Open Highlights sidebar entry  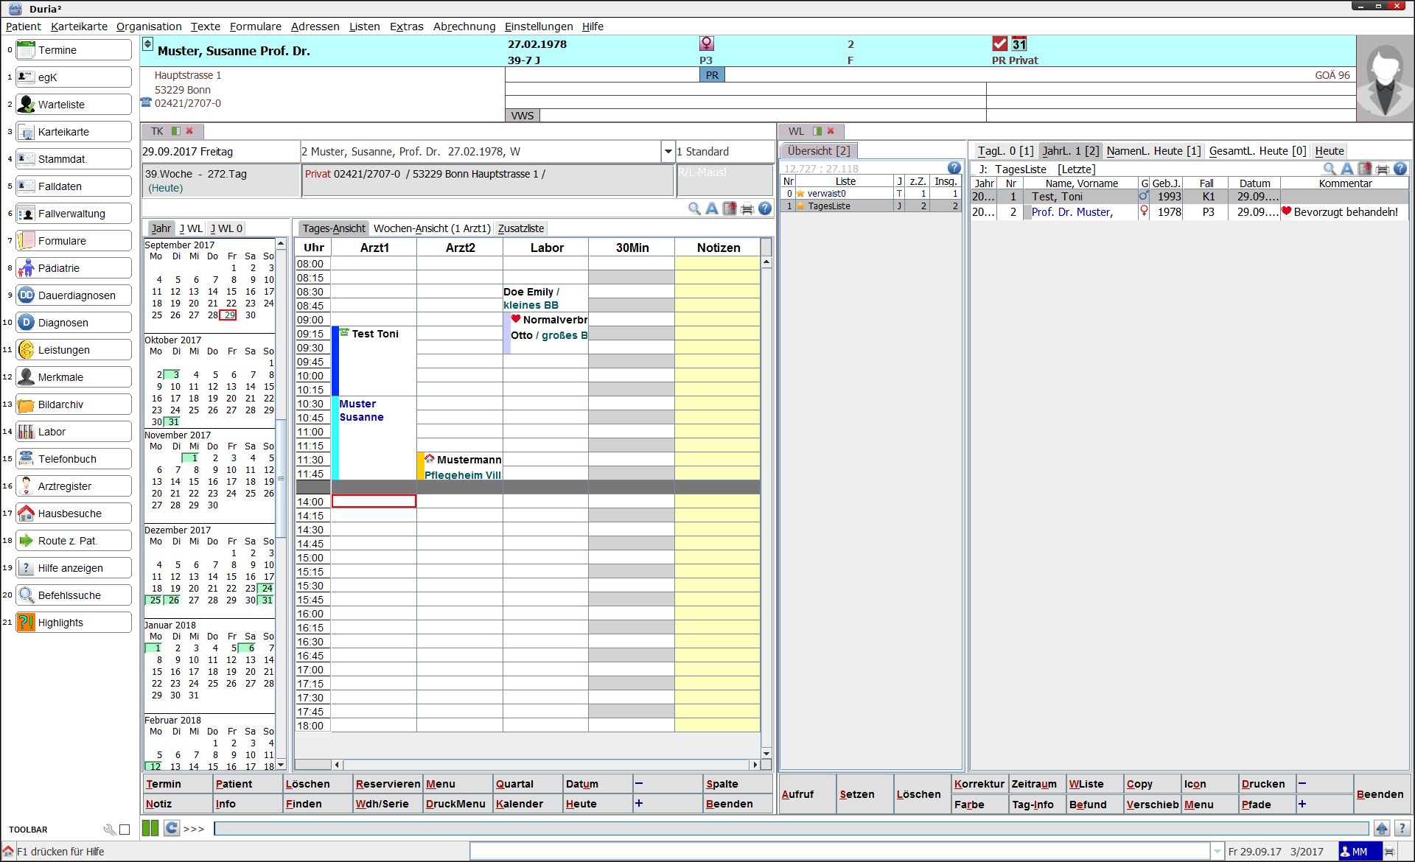point(73,623)
